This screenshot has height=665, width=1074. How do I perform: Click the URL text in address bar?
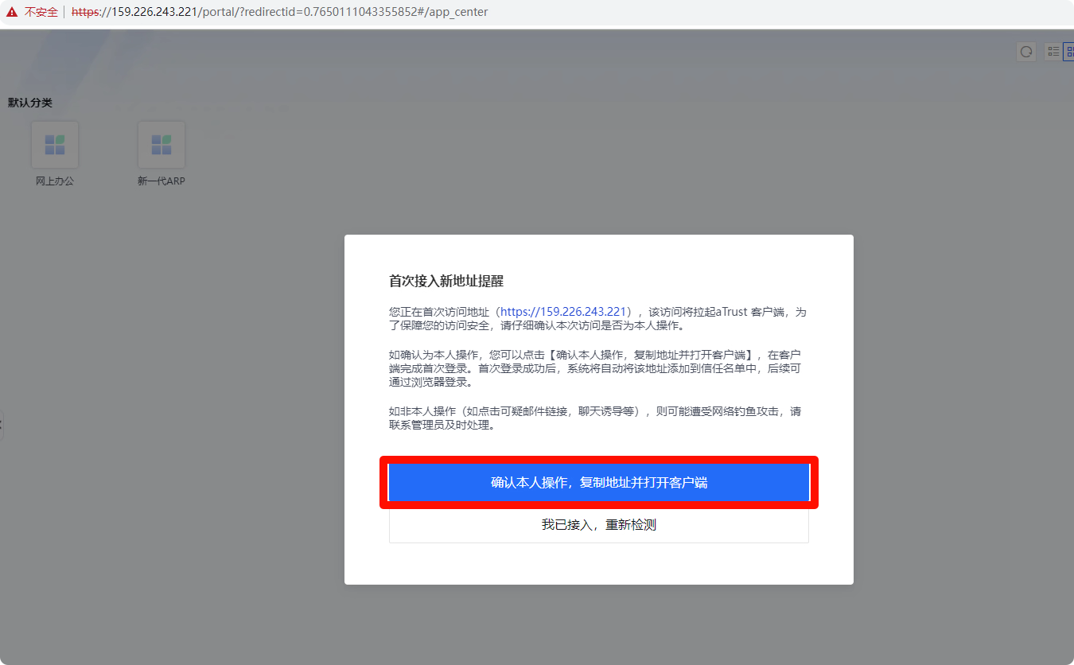(x=279, y=12)
